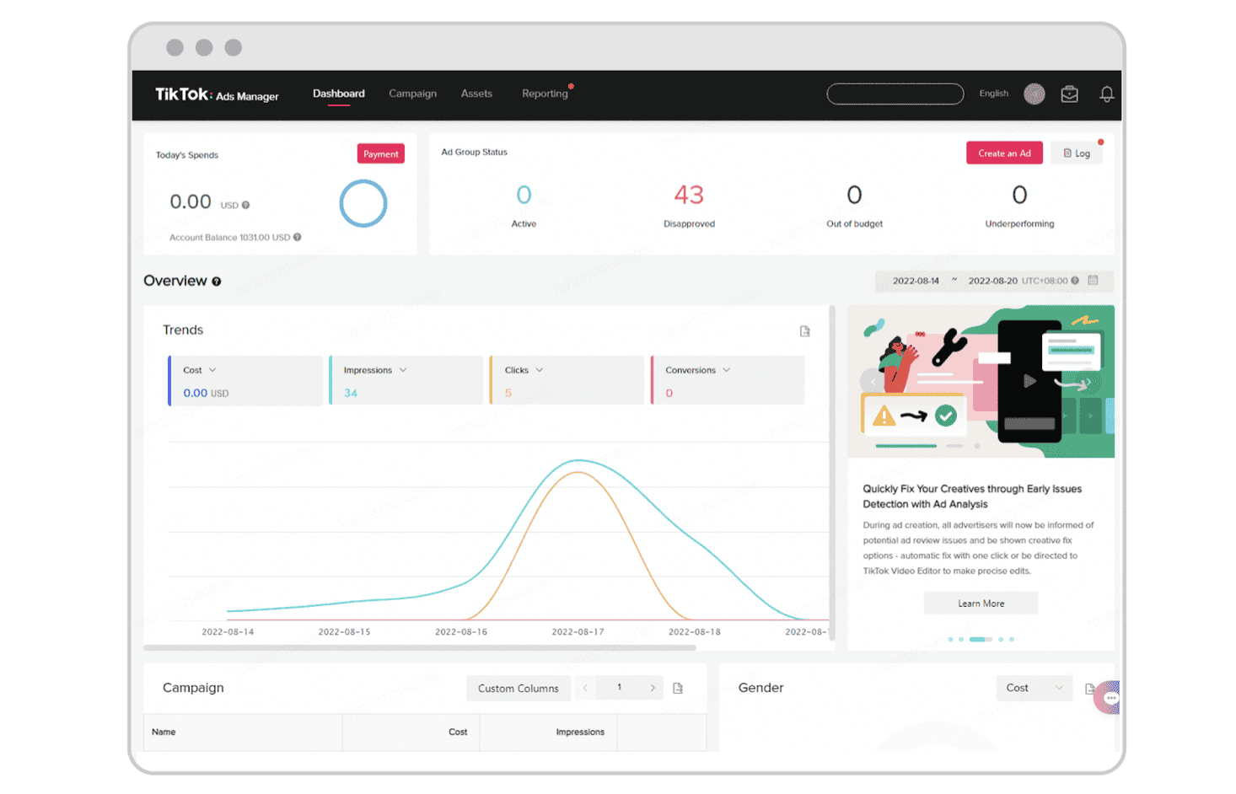The width and height of the screenshot is (1236, 794).
Task: Click the Overview vertical scrollbar
Action: point(831,474)
